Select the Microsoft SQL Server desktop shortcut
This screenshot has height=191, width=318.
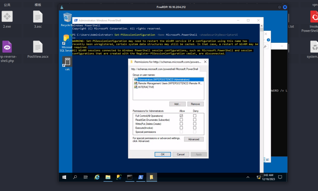coord(66,43)
